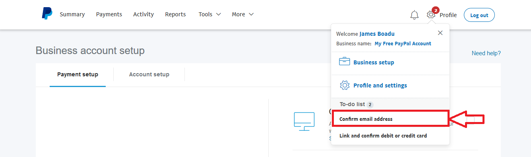Viewport: 531px width, 157px height.
Task: Select Profile and settings in the popup
Action: click(x=380, y=85)
